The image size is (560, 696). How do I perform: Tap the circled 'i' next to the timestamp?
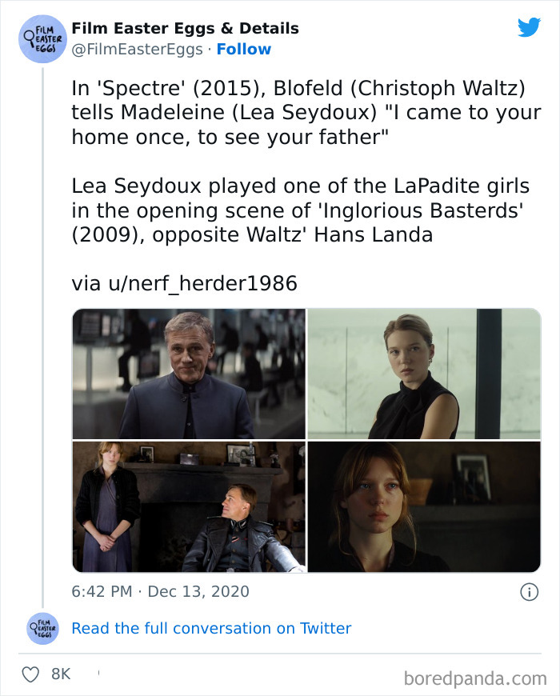[531, 590]
